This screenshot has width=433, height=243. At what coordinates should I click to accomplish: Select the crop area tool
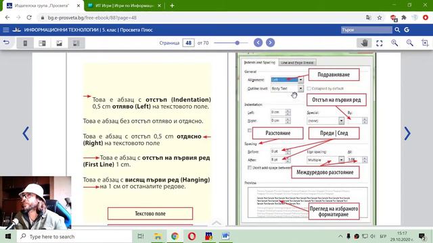[425, 43]
